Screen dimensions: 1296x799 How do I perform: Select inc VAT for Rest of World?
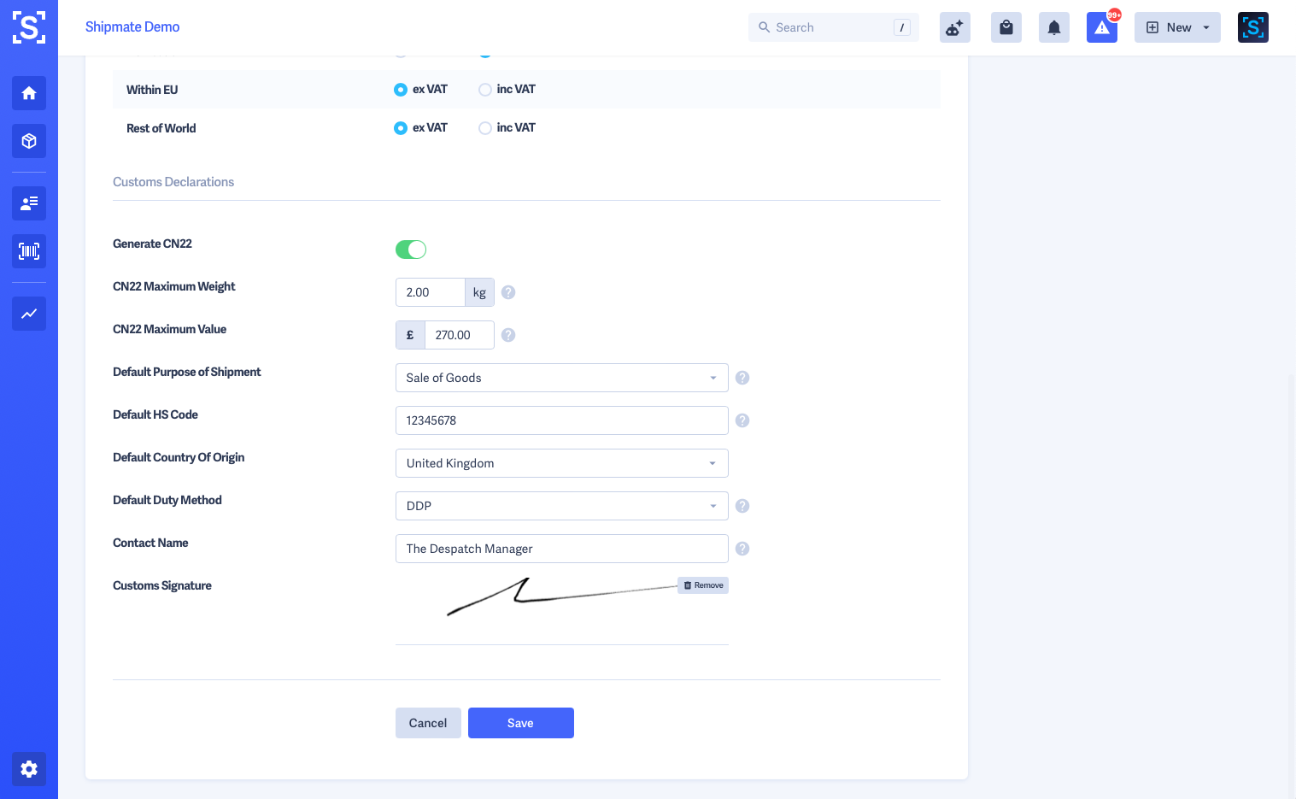[485, 128]
